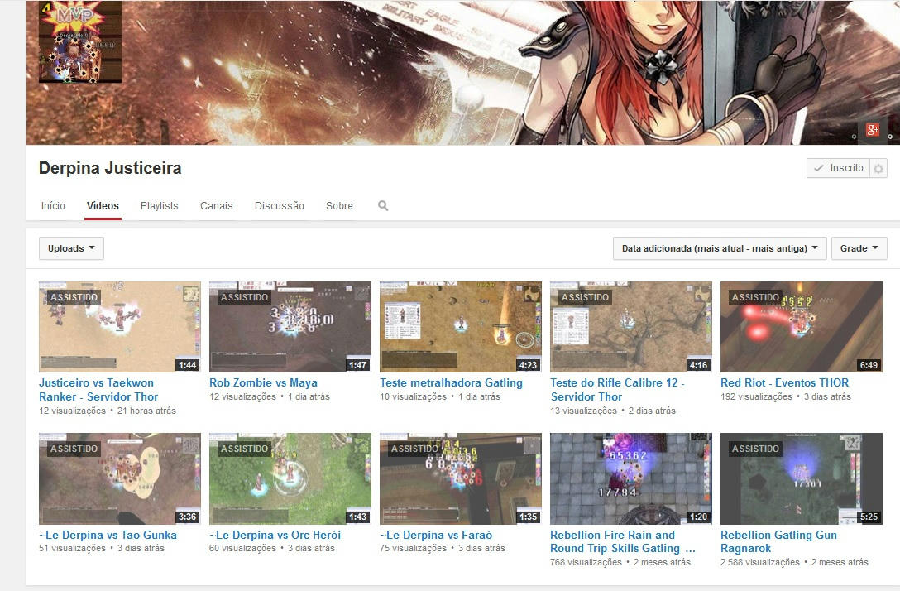Go to the Canais tab
The height and width of the screenshot is (591, 900).
(x=217, y=205)
